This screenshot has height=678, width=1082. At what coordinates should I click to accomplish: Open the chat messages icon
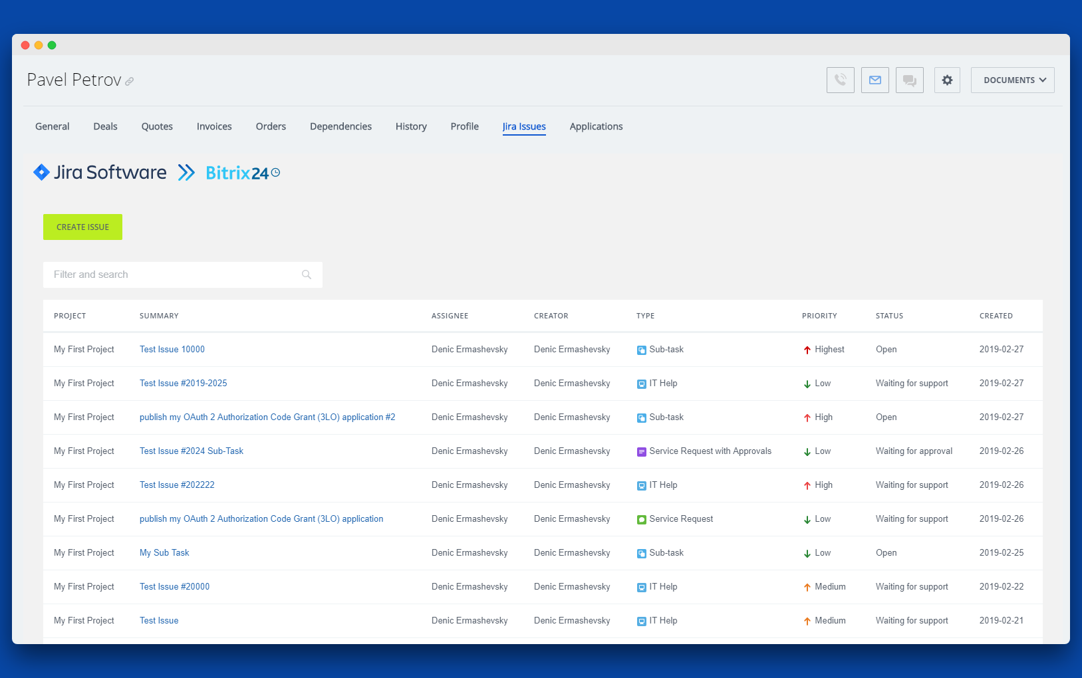909,80
